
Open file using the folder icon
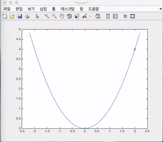pyautogui.click(x=12, y=16)
